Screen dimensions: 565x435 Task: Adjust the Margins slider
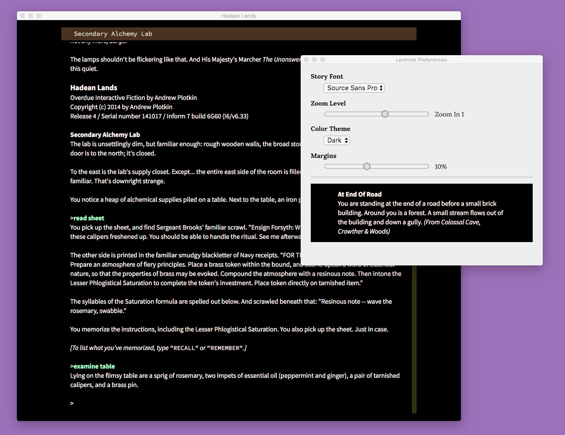[x=366, y=166]
